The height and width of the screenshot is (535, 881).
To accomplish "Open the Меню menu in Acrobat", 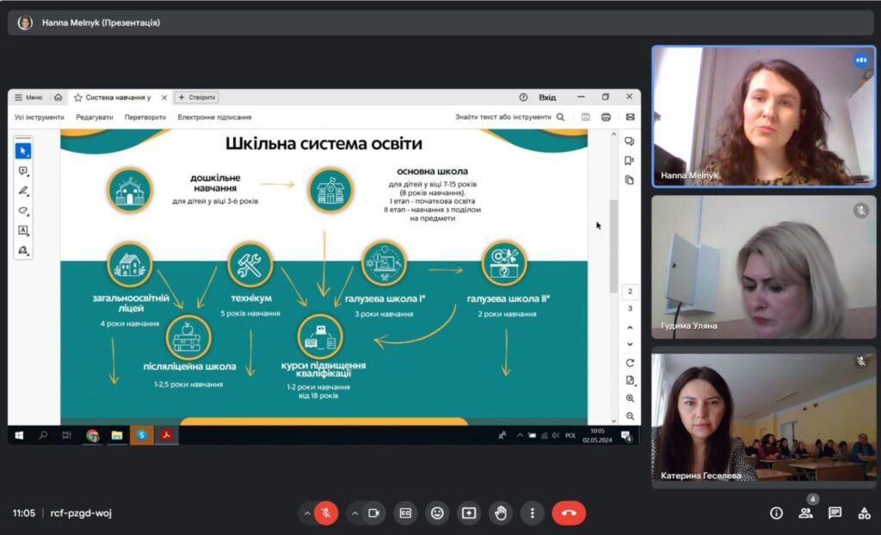I will click(x=29, y=97).
